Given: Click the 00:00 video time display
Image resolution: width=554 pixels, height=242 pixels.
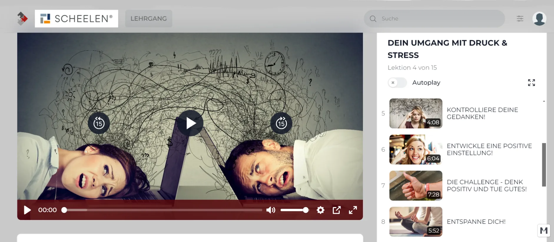Looking at the screenshot, I should pos(47,210).
